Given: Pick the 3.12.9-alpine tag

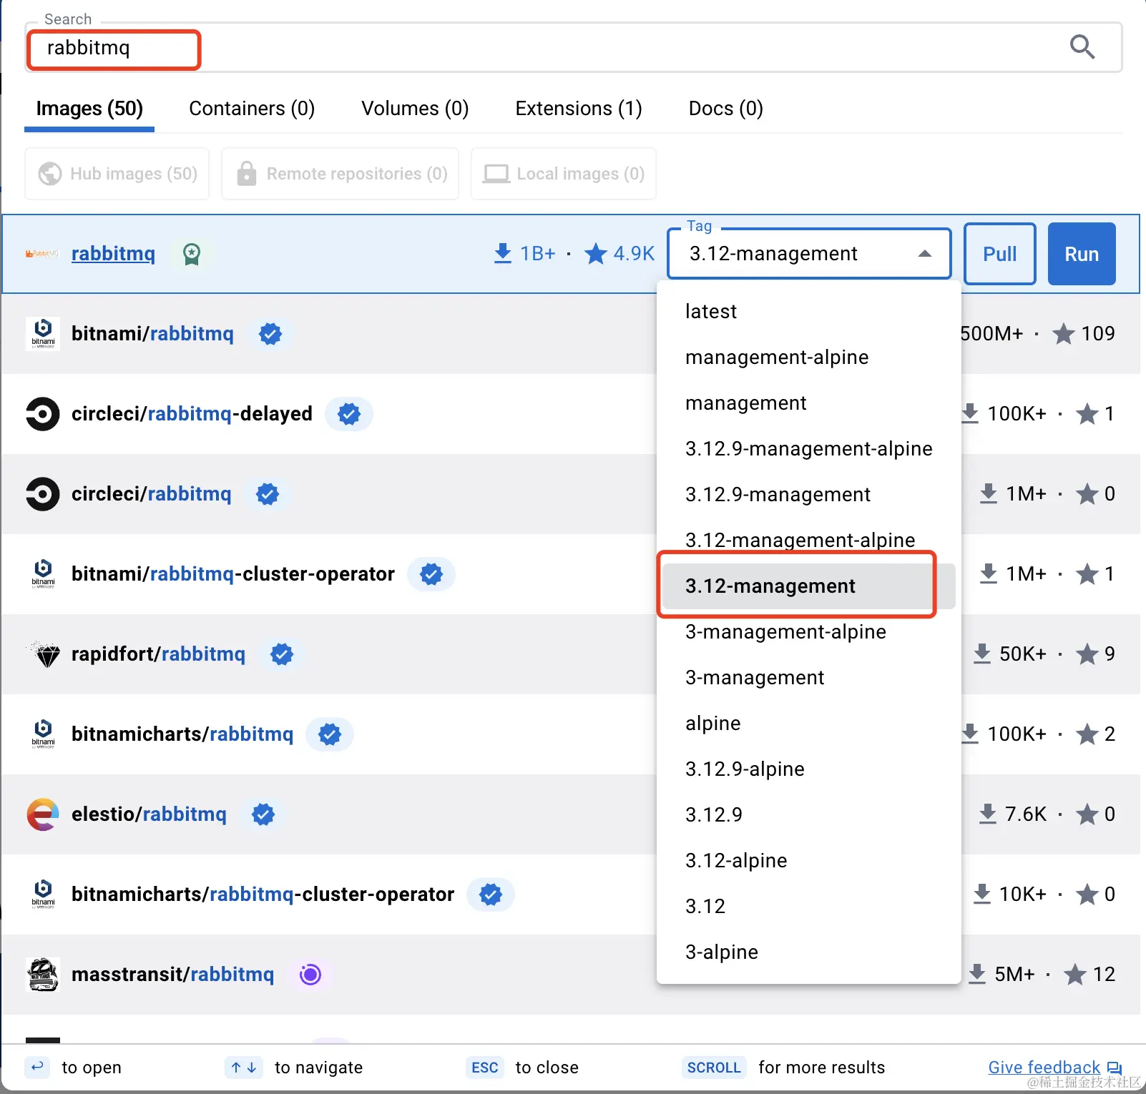Looking at the screenshot, I should tap(809, 769).
